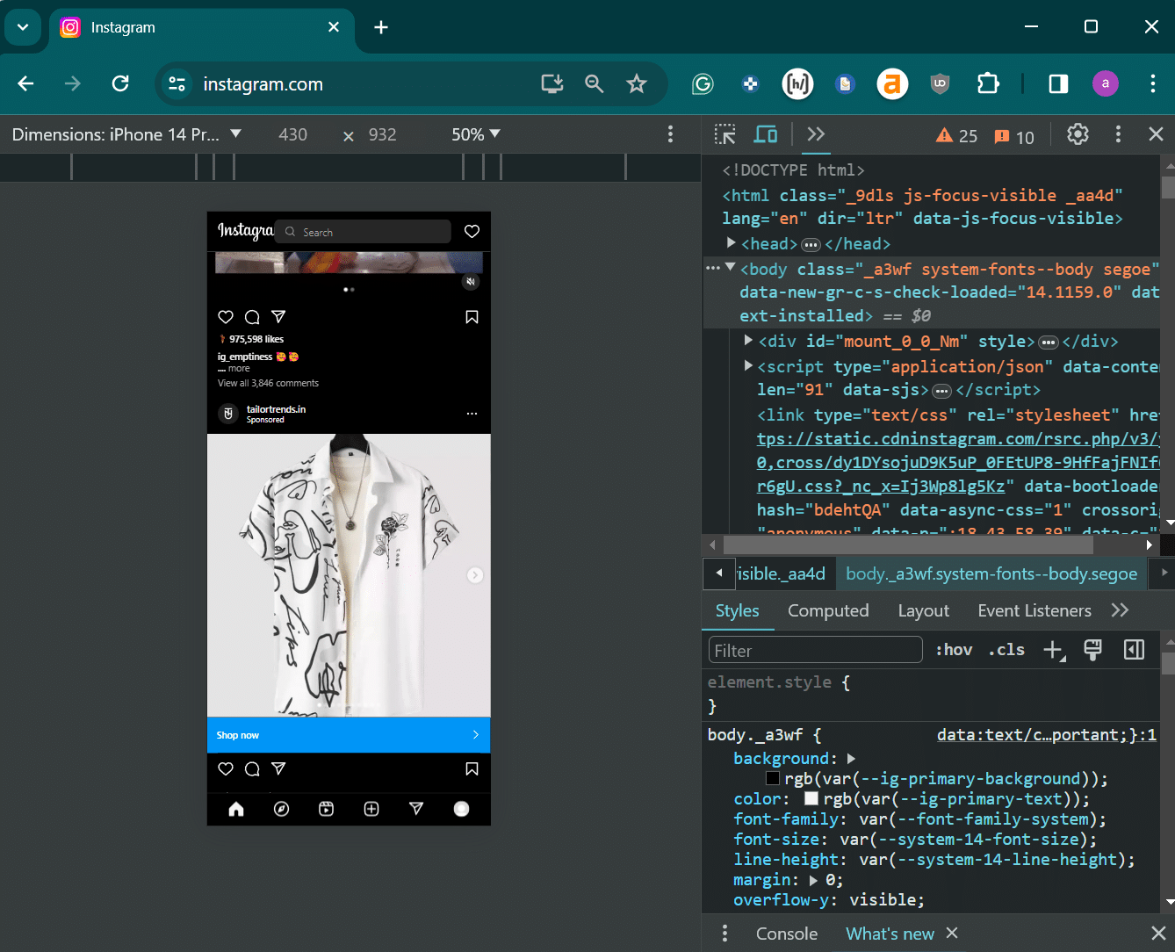Screen dimensions: 1175x952
Task: Reload the Instagram page
Action: [x=120, y=83]
